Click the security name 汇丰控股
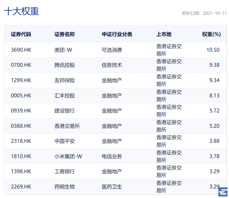 (64, 96)
